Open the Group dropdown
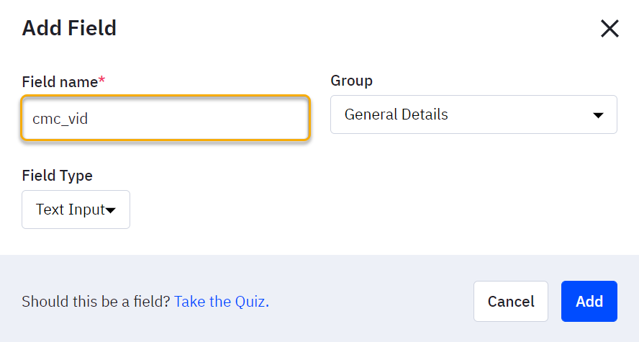This screenshot has width=639, height=342. tap(473, 114)
